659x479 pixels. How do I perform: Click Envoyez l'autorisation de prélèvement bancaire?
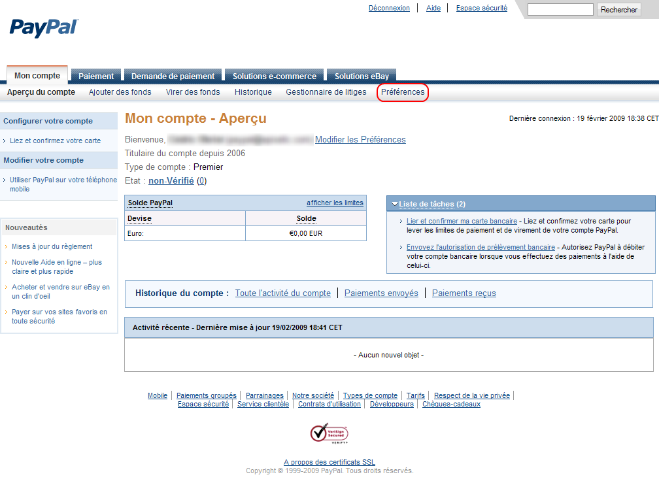pos(481,247)
